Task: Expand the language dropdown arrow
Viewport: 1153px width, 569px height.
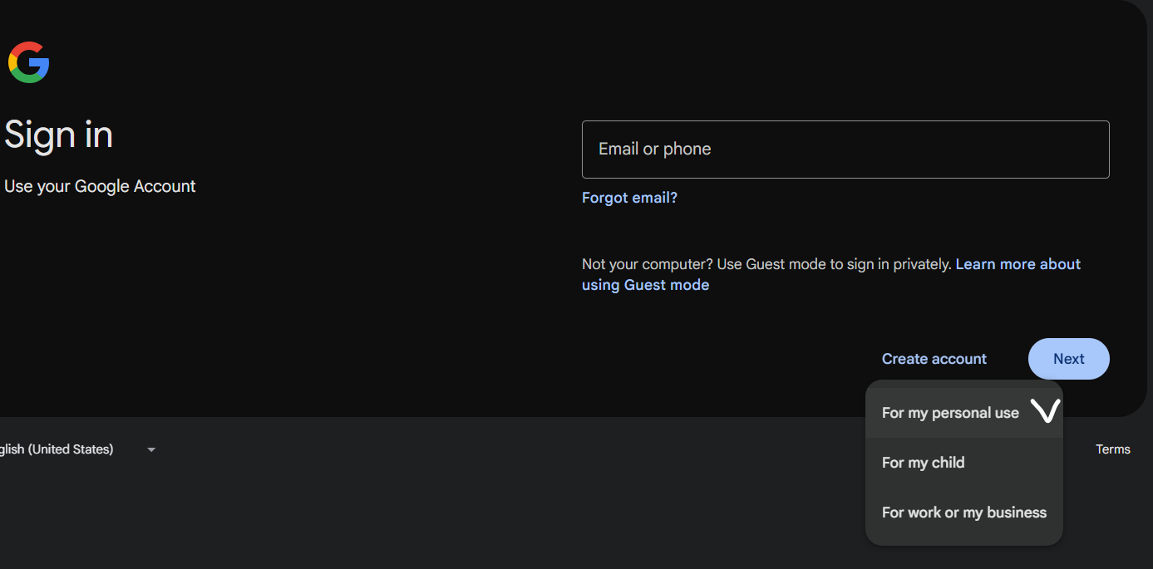Action: (151, 449)
